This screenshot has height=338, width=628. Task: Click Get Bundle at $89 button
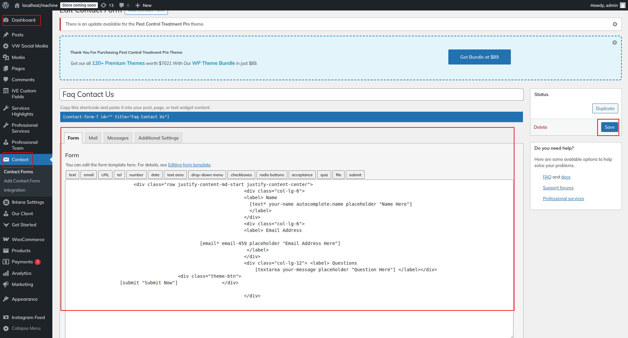(479, 57)
